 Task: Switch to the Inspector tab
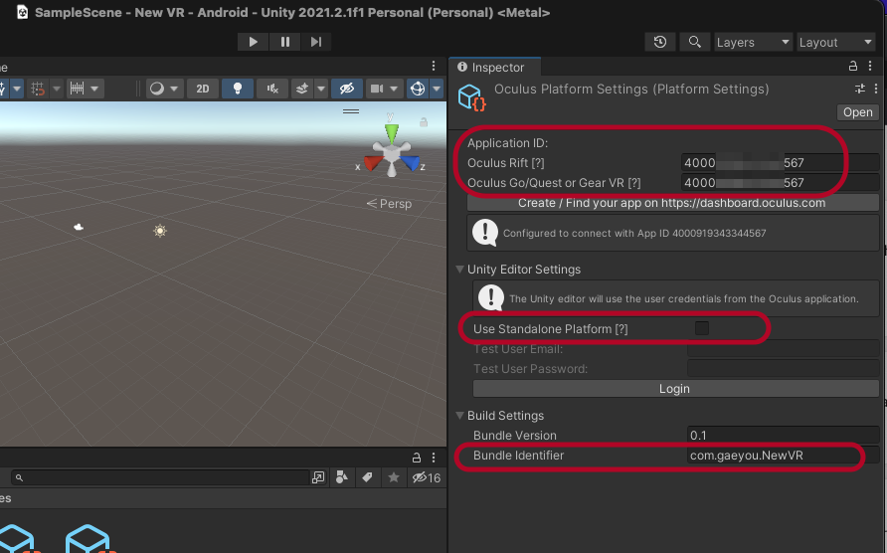point(495,68)
